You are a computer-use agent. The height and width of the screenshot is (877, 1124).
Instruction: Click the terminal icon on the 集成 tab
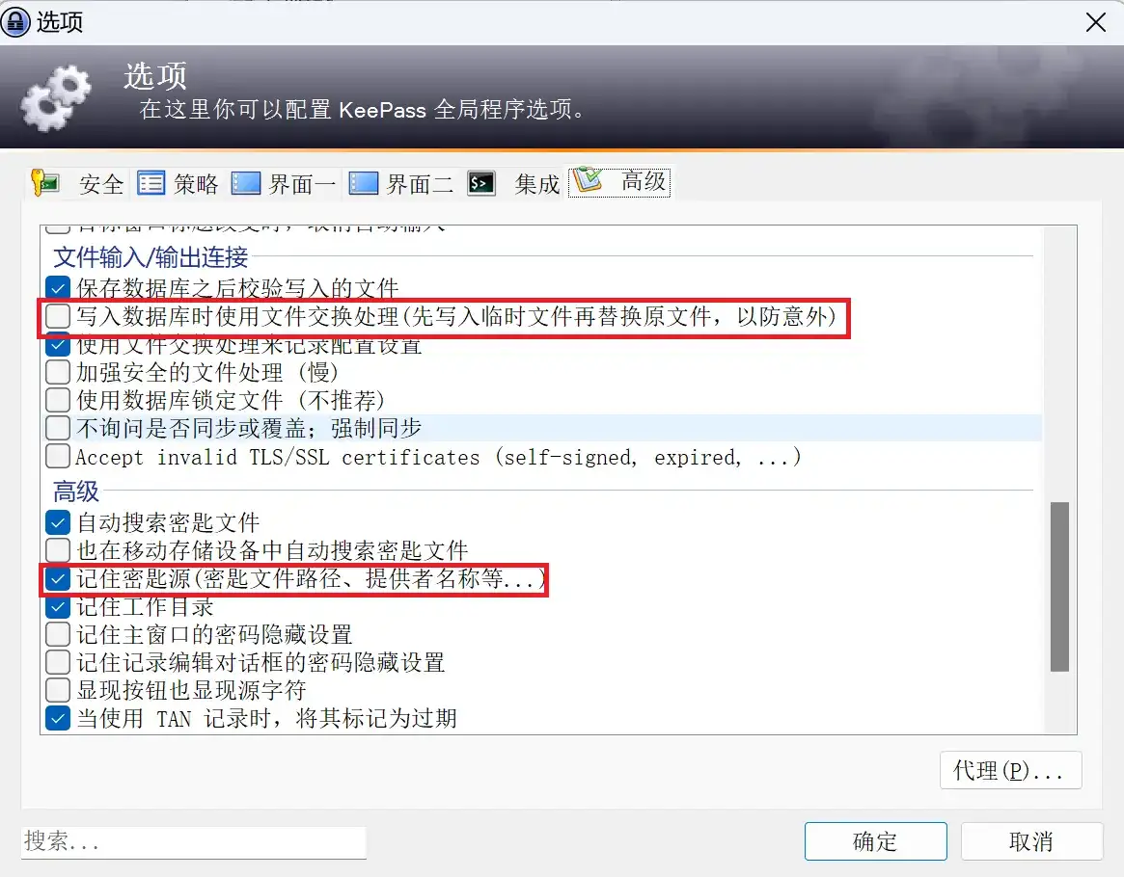click(481, 183)
